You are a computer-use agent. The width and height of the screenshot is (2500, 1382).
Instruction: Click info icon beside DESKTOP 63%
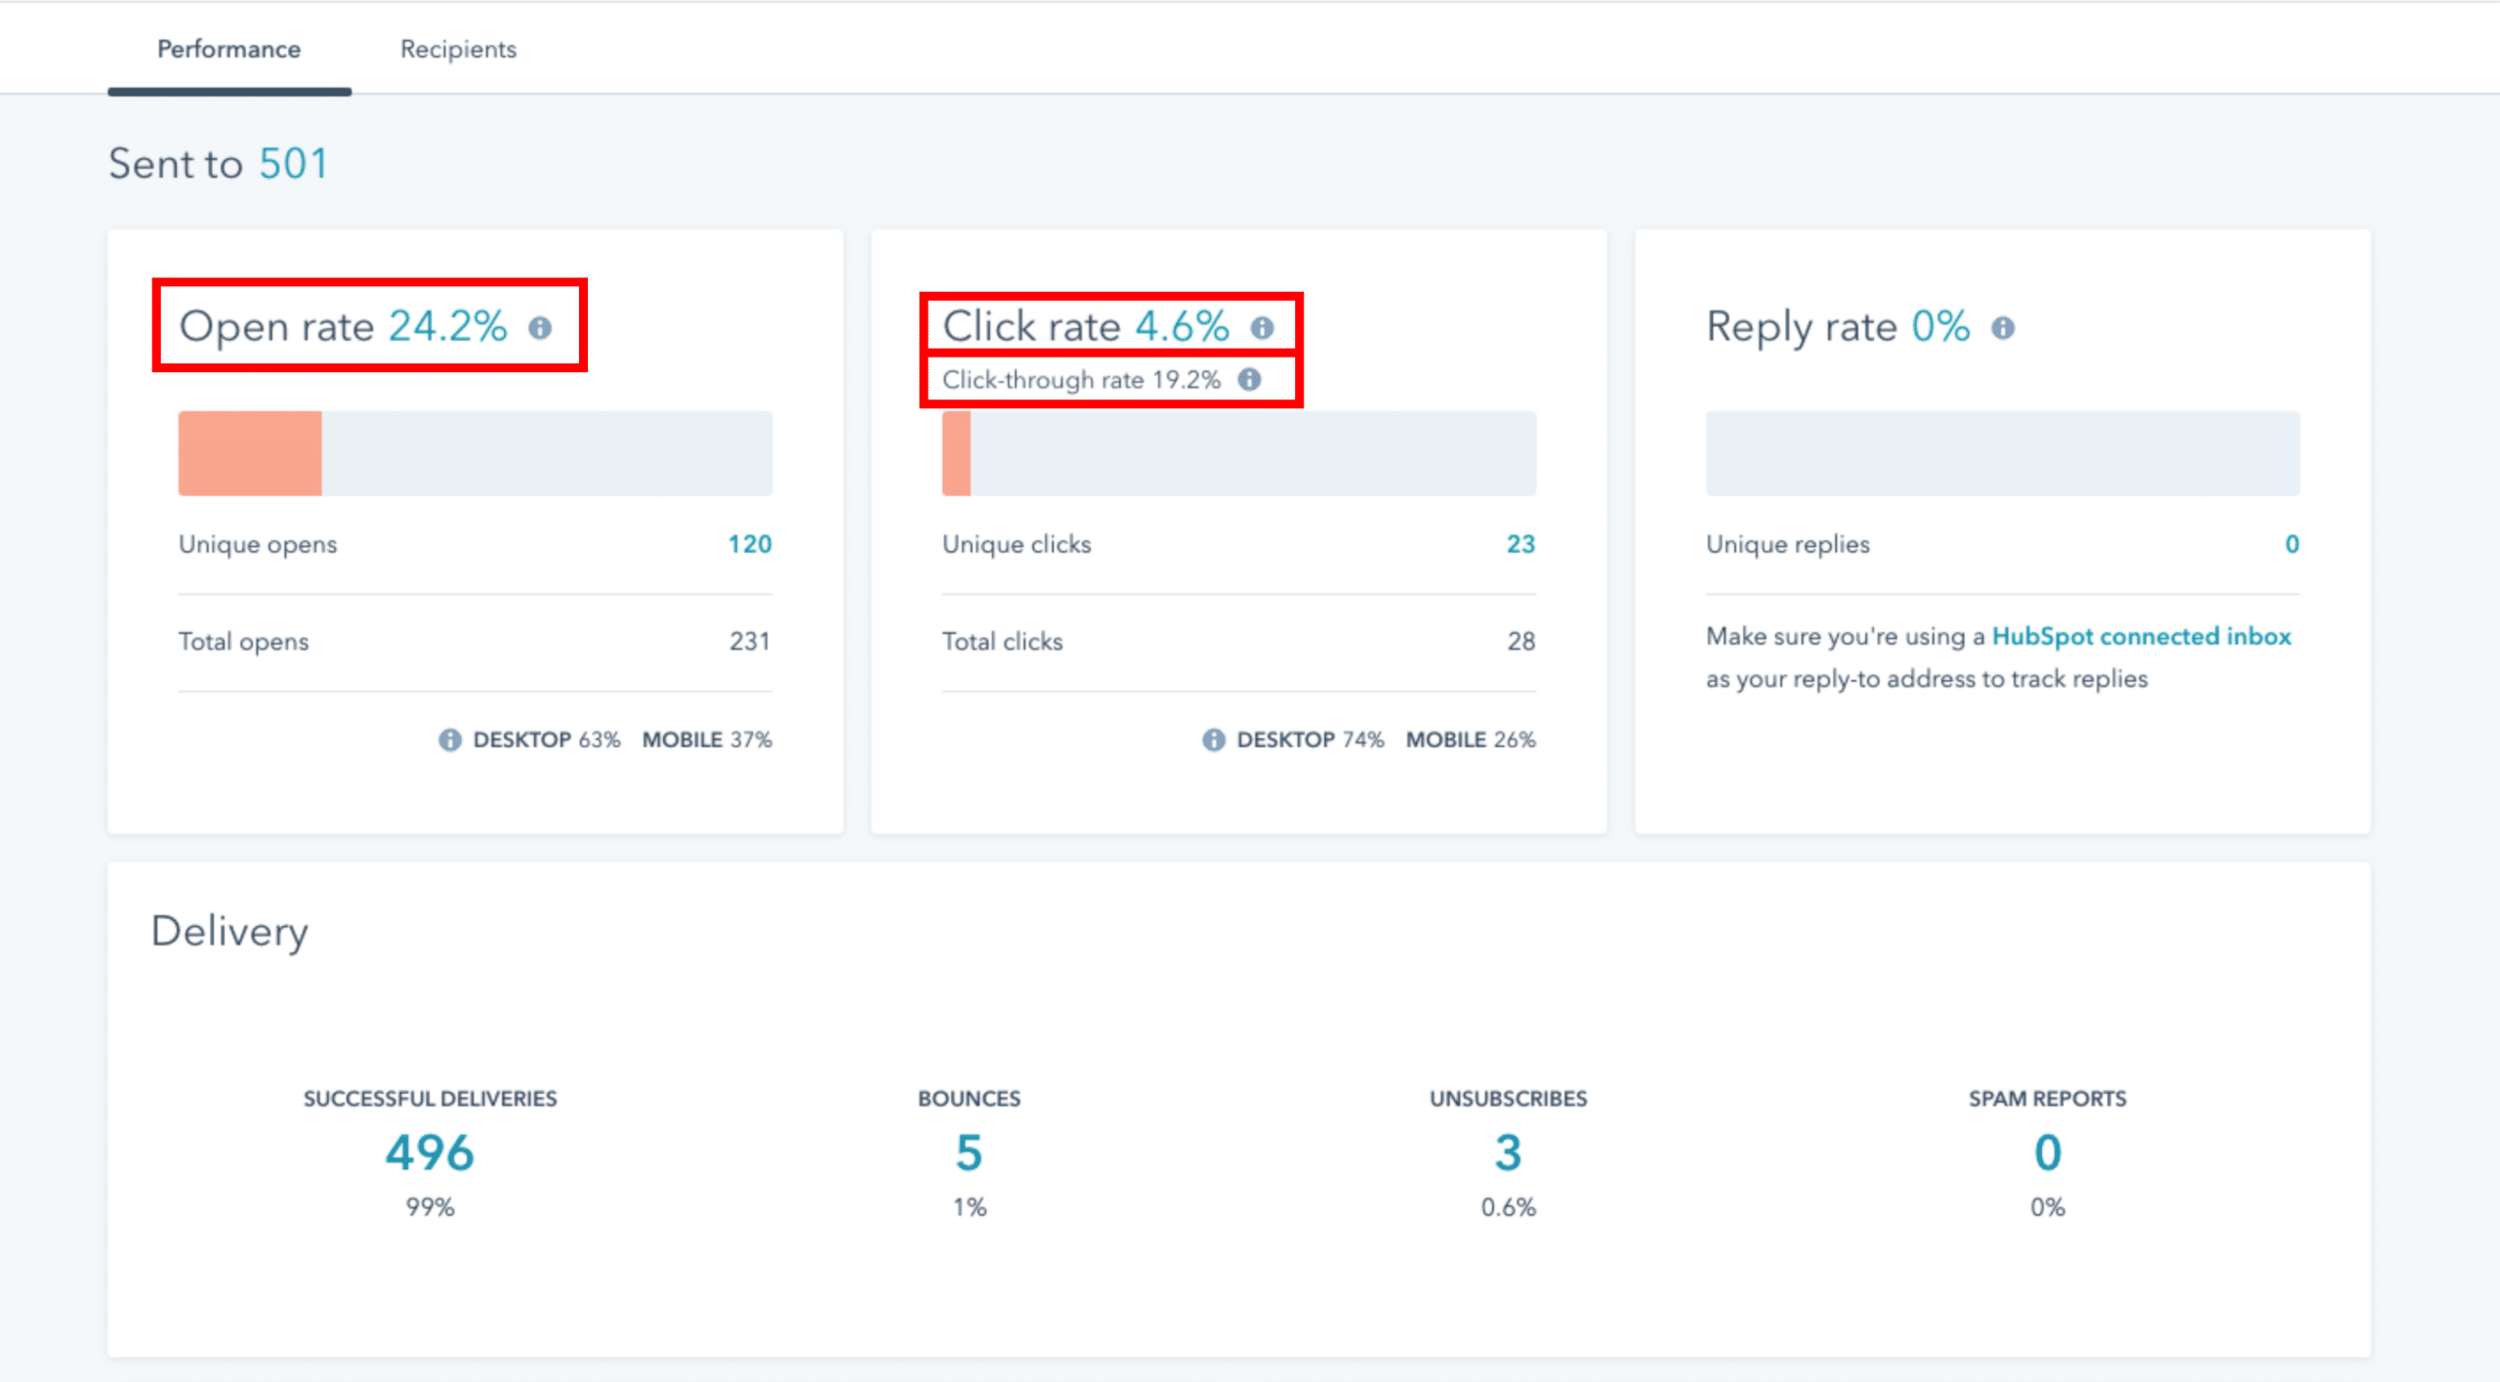click(x=449, y=740)
